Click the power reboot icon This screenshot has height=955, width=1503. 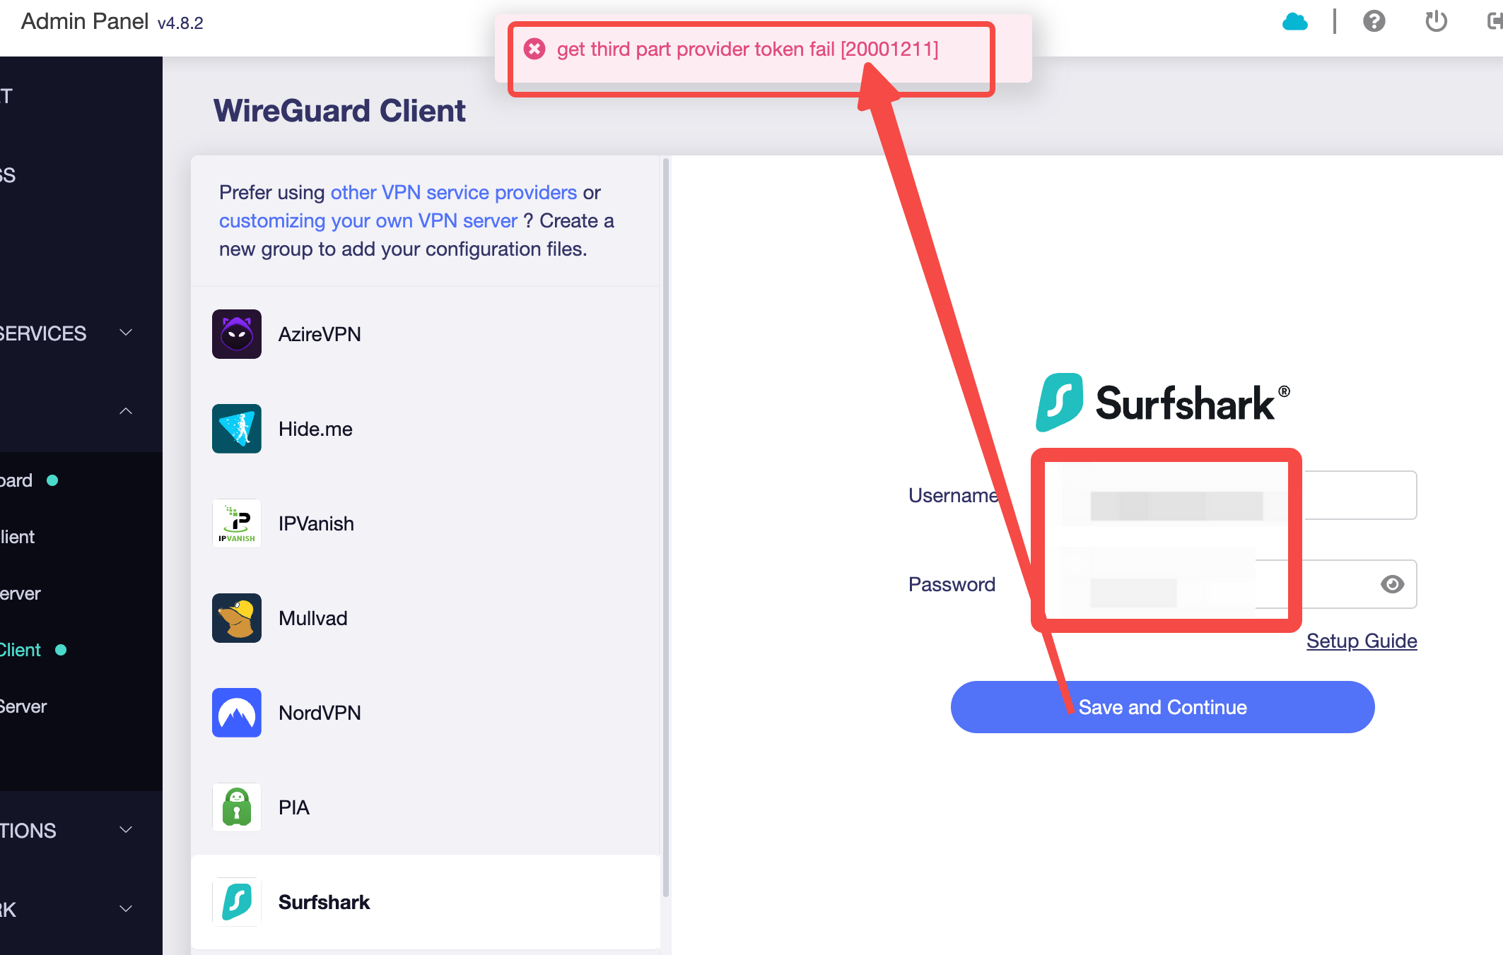tap(1436, 22)
